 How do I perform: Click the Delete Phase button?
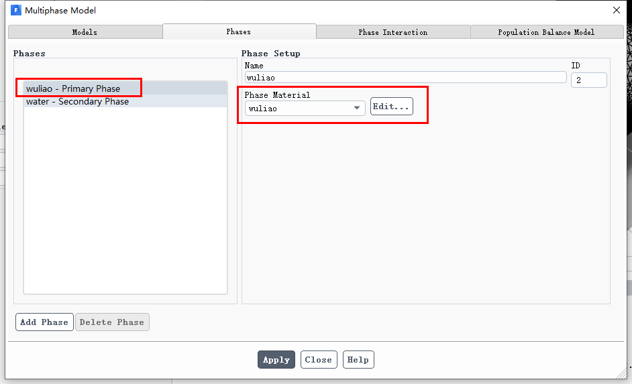(112, 322)
